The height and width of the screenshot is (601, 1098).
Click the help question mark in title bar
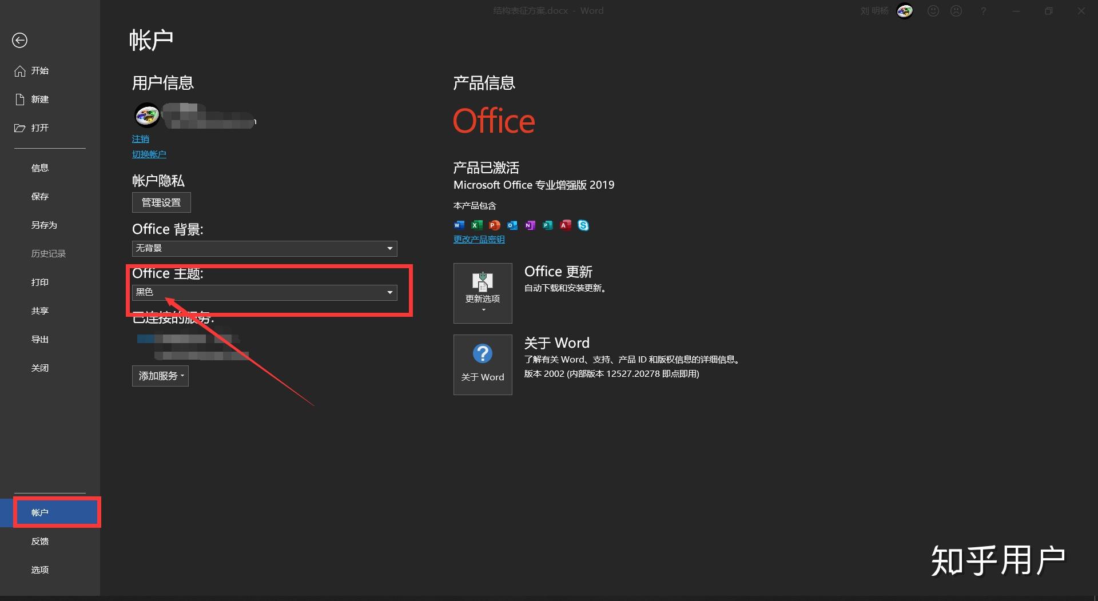coord(983,11)
